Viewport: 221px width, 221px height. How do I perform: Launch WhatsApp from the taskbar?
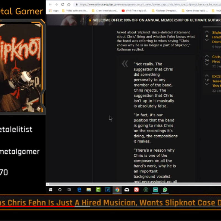click(165, 190)
